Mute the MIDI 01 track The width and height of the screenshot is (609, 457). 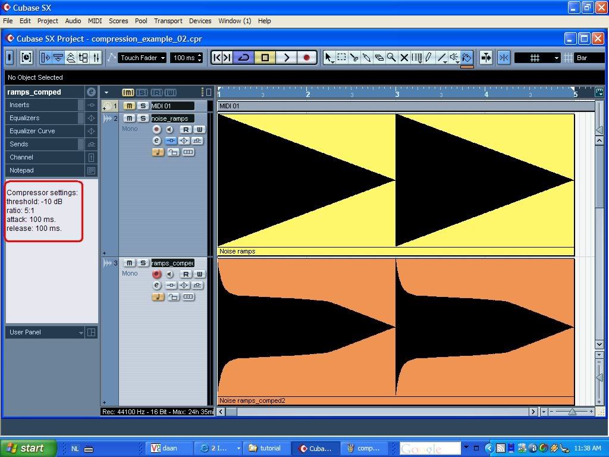tap(129, 106)
